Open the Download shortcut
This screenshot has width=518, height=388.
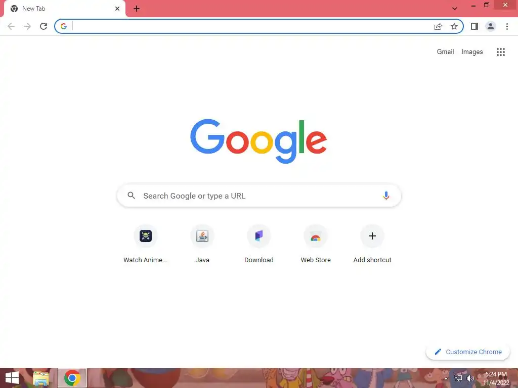click(259, 244)
